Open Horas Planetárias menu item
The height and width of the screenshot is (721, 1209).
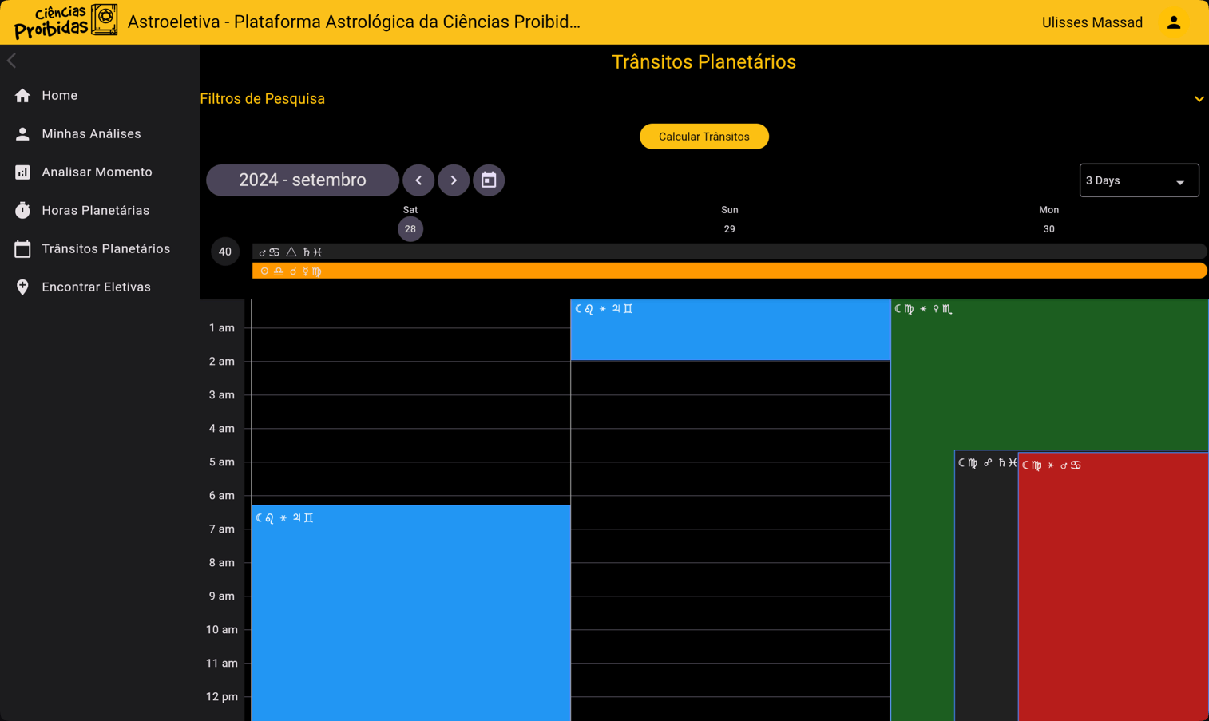95,211
